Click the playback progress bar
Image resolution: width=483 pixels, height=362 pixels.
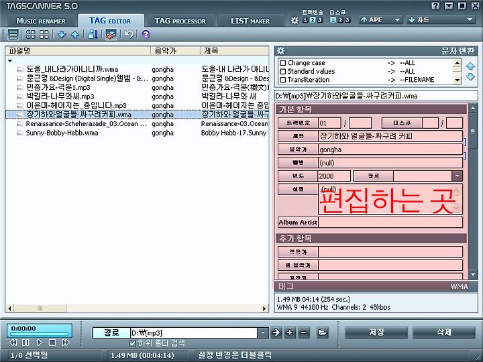tap(39, 335)
